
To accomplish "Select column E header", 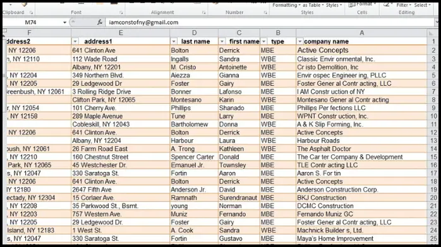I will (x=121, y=33).
